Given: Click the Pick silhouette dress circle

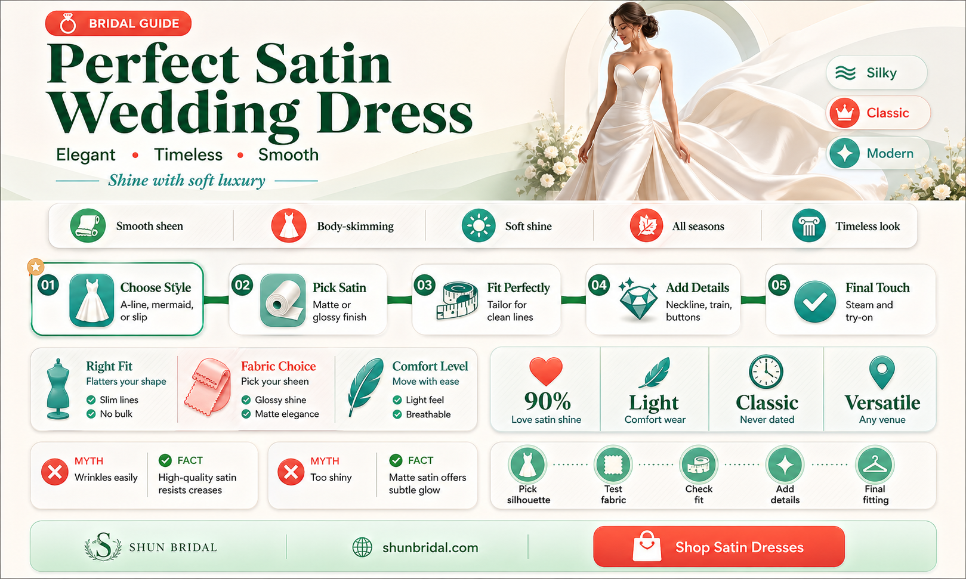Looking at the screenshot, I should coord(527,465).
